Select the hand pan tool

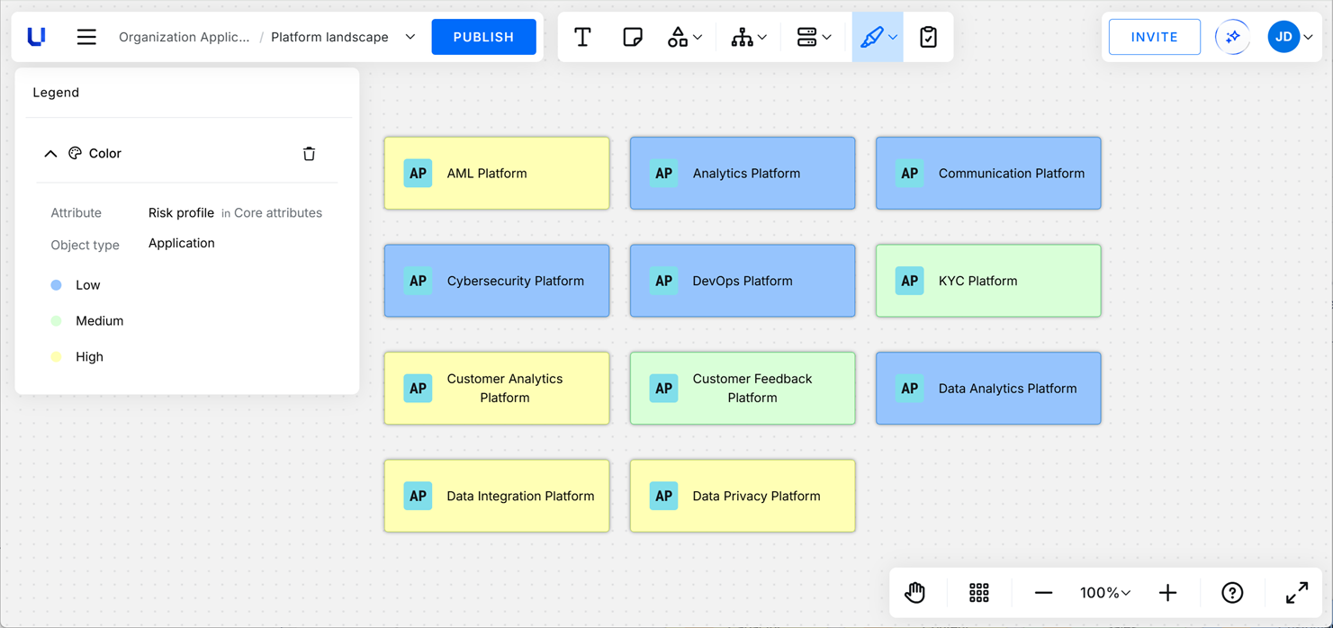click(915, 593)
